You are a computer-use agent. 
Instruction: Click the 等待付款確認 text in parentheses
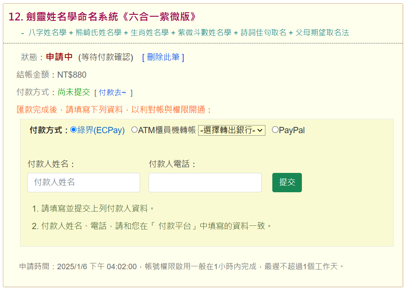[x=105, y=57]
